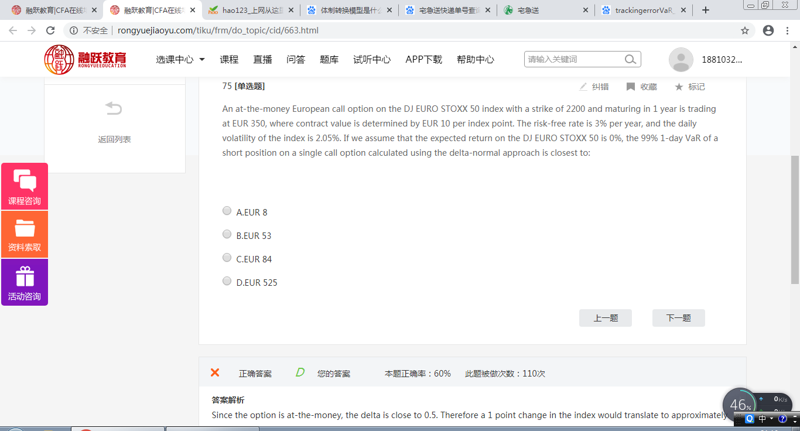Mark question with 标记 star icon
800x431 pixels.
679,87
